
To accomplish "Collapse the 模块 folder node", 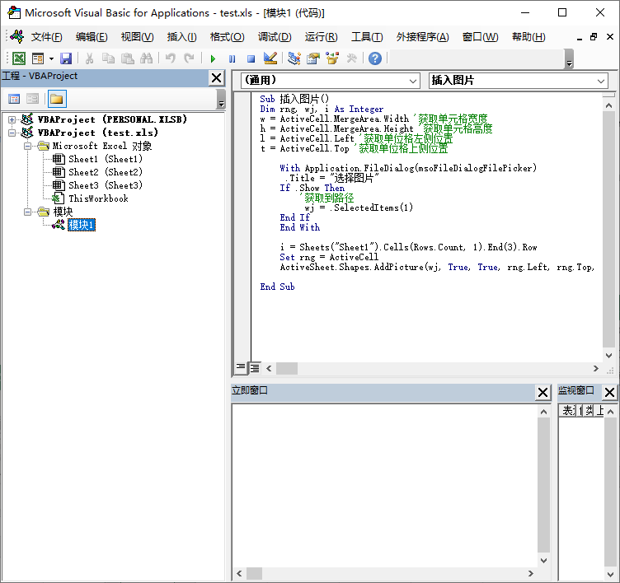I will coord(27,212).
